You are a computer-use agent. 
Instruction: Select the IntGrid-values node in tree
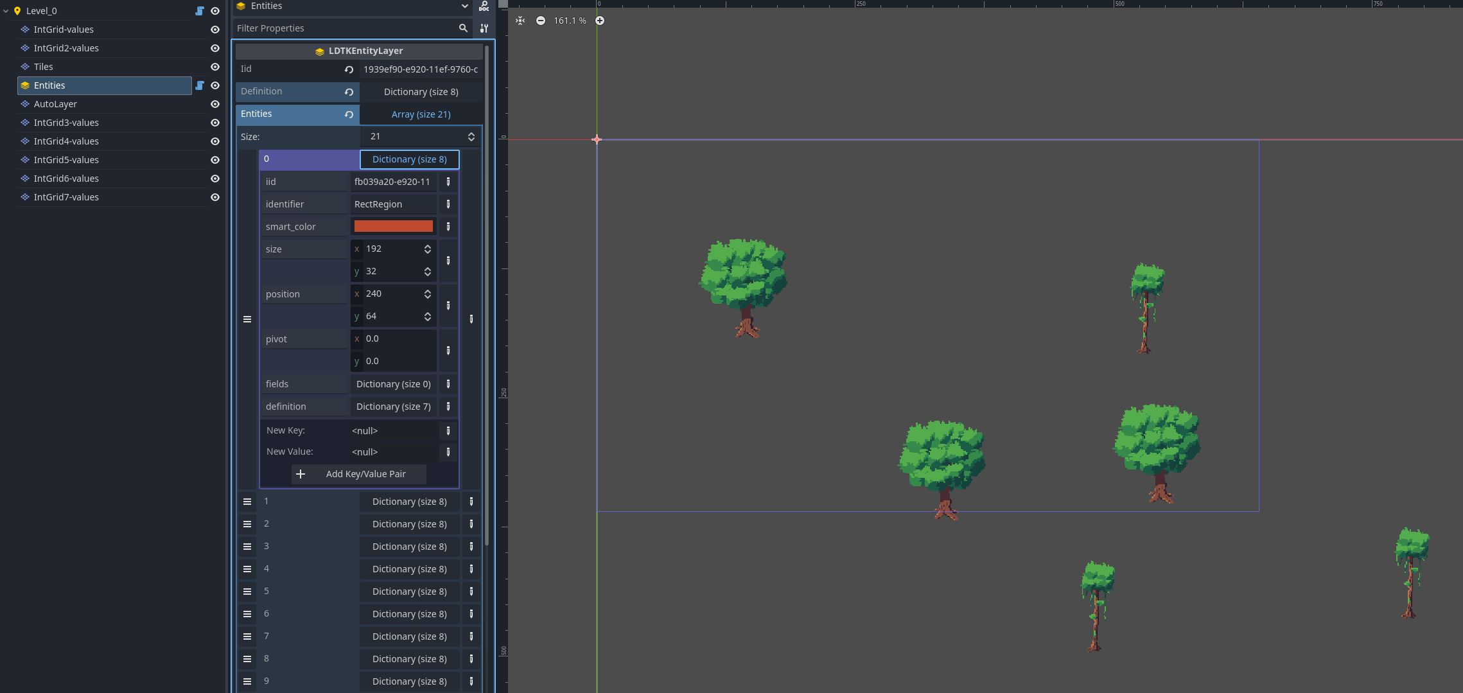click(64, 30)
